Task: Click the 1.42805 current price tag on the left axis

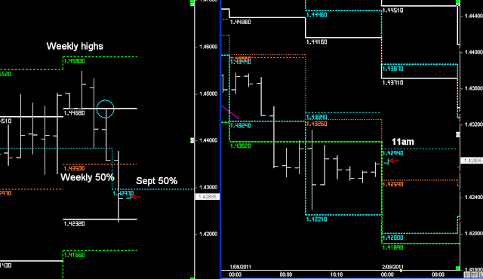Action: click(x=208, y=197)
